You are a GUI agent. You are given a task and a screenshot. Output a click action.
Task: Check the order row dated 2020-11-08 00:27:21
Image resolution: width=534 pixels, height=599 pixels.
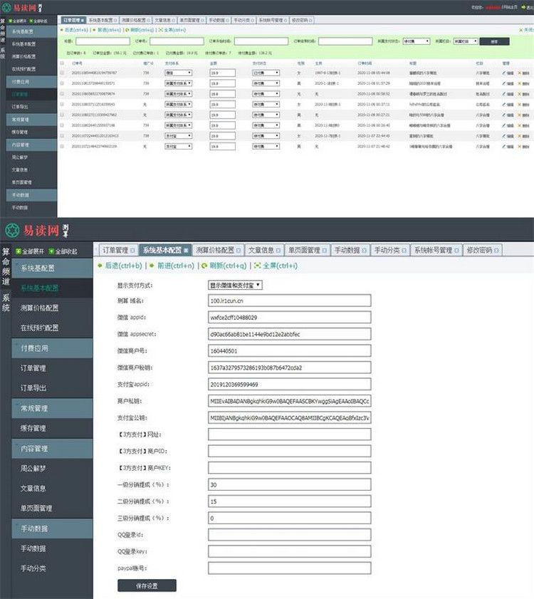coord(62,115)
